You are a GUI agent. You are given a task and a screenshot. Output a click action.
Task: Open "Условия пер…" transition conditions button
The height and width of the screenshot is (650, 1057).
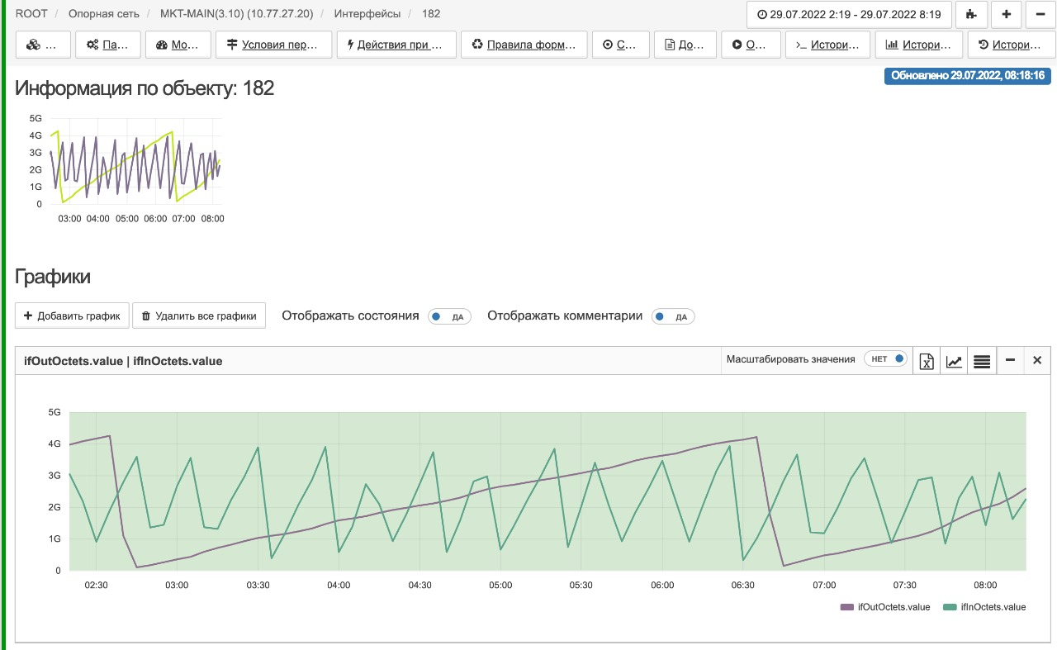pos(274,45)
